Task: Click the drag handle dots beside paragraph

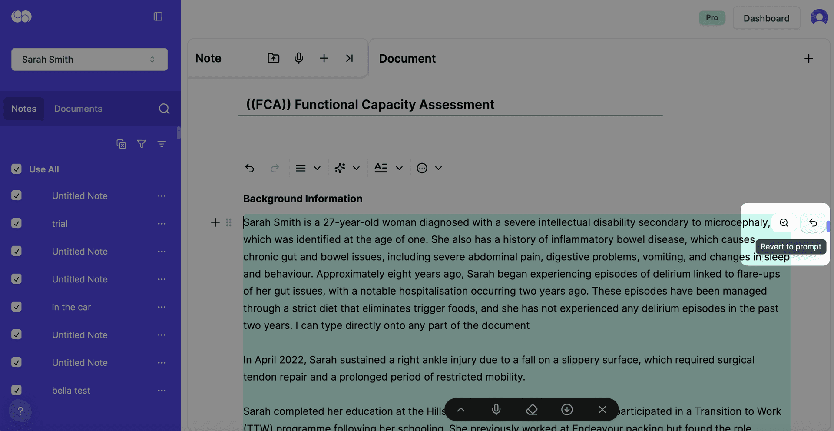Action: (x=229, y=222)
